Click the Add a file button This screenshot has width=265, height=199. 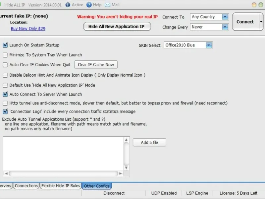point(149,143)
